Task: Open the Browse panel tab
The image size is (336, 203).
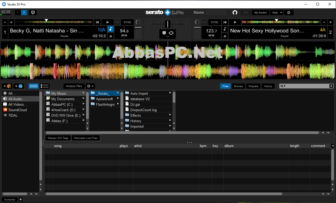Action: 238,86
